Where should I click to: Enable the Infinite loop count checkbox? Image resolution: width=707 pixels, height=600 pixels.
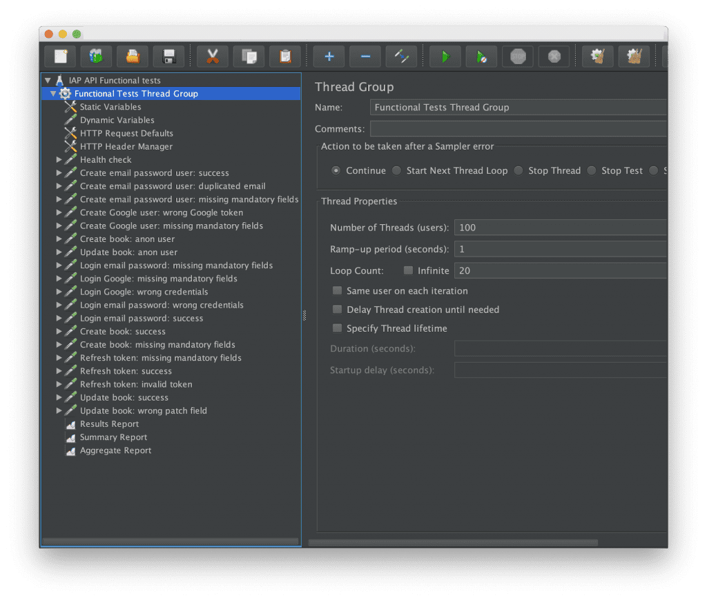(x=407, y=270)
